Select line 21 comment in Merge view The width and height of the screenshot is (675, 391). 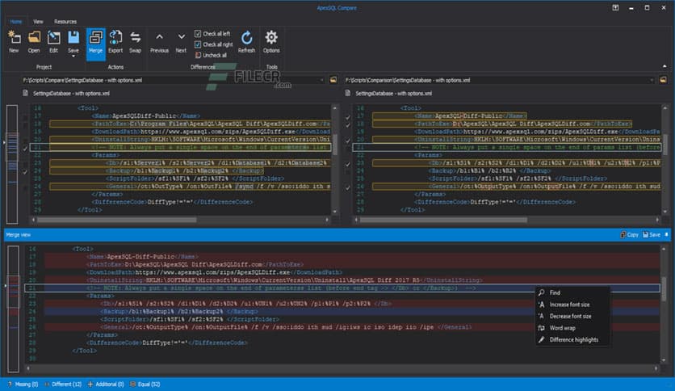pos(342,288)
